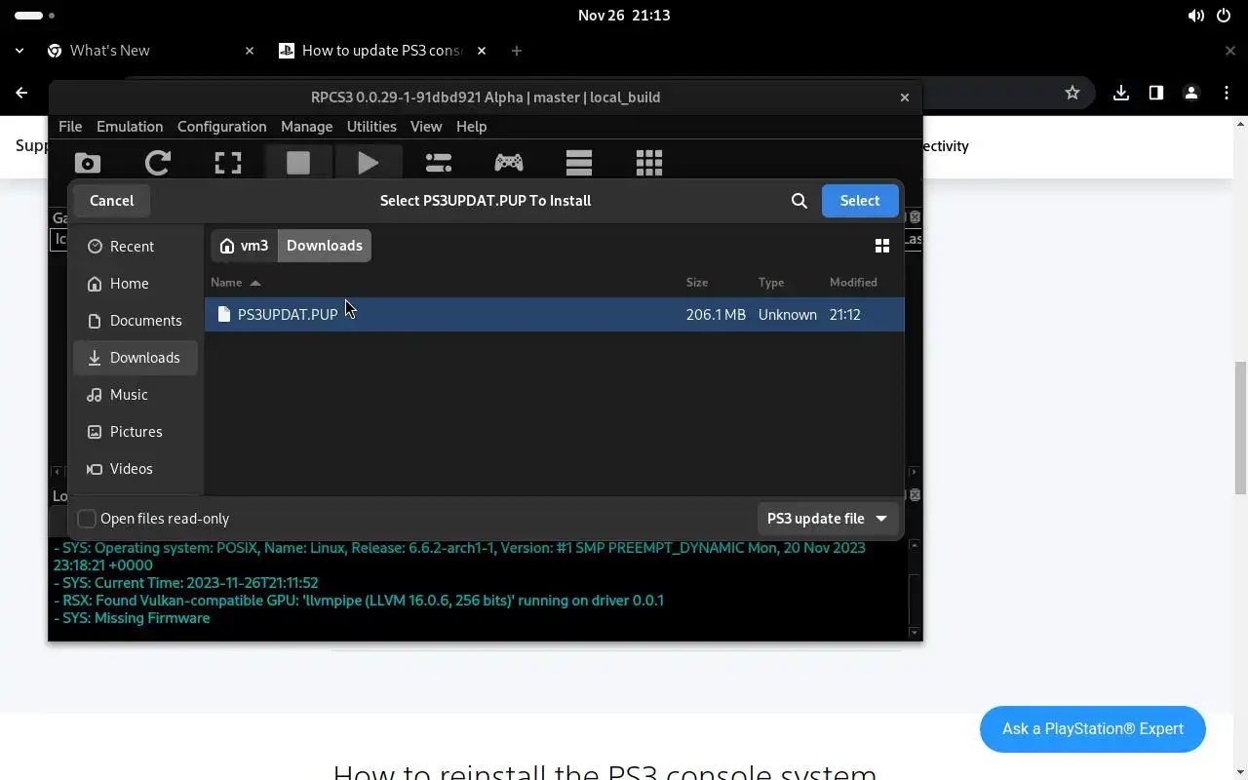This screenshot has width=1248, height=780.
Task: Click the Select button in file dialog
Action: tap(860, 201)
